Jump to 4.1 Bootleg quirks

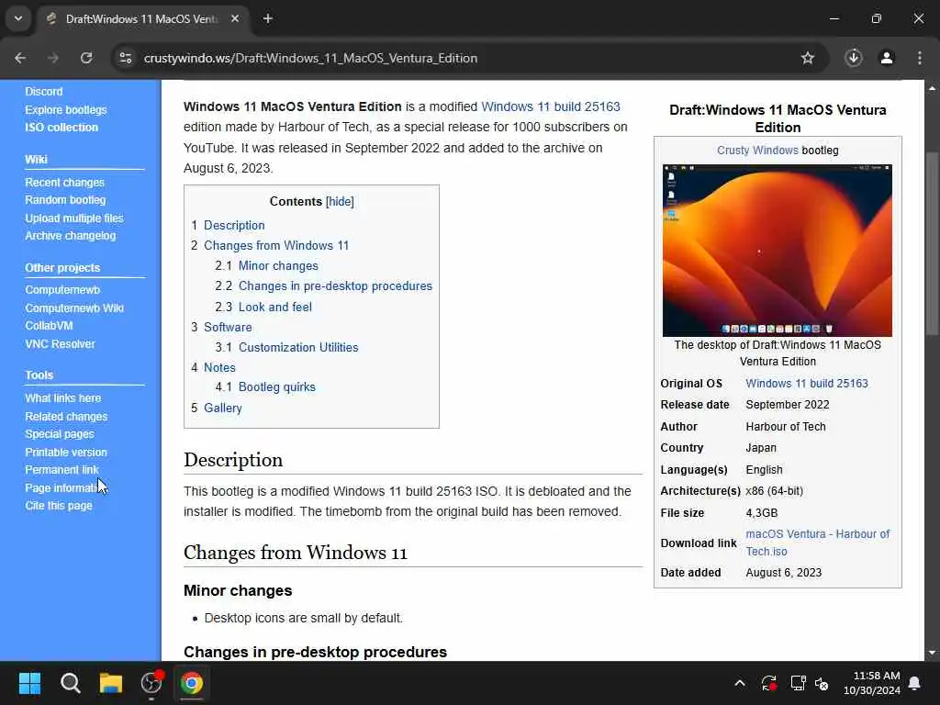(276, 387)
